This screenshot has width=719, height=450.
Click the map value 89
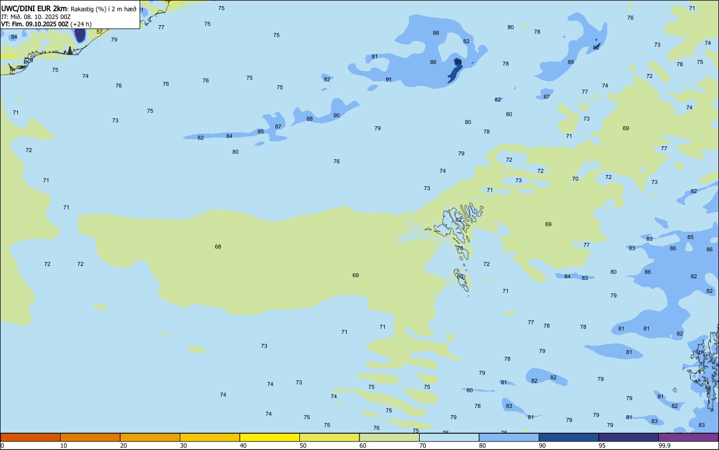coord(571,62)
